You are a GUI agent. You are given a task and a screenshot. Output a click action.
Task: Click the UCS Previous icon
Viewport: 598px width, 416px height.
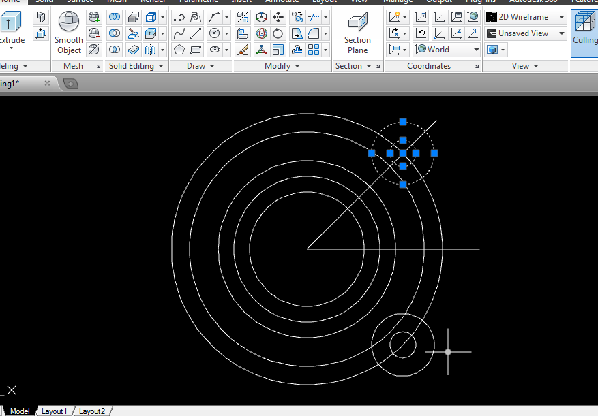click(421, 33)
